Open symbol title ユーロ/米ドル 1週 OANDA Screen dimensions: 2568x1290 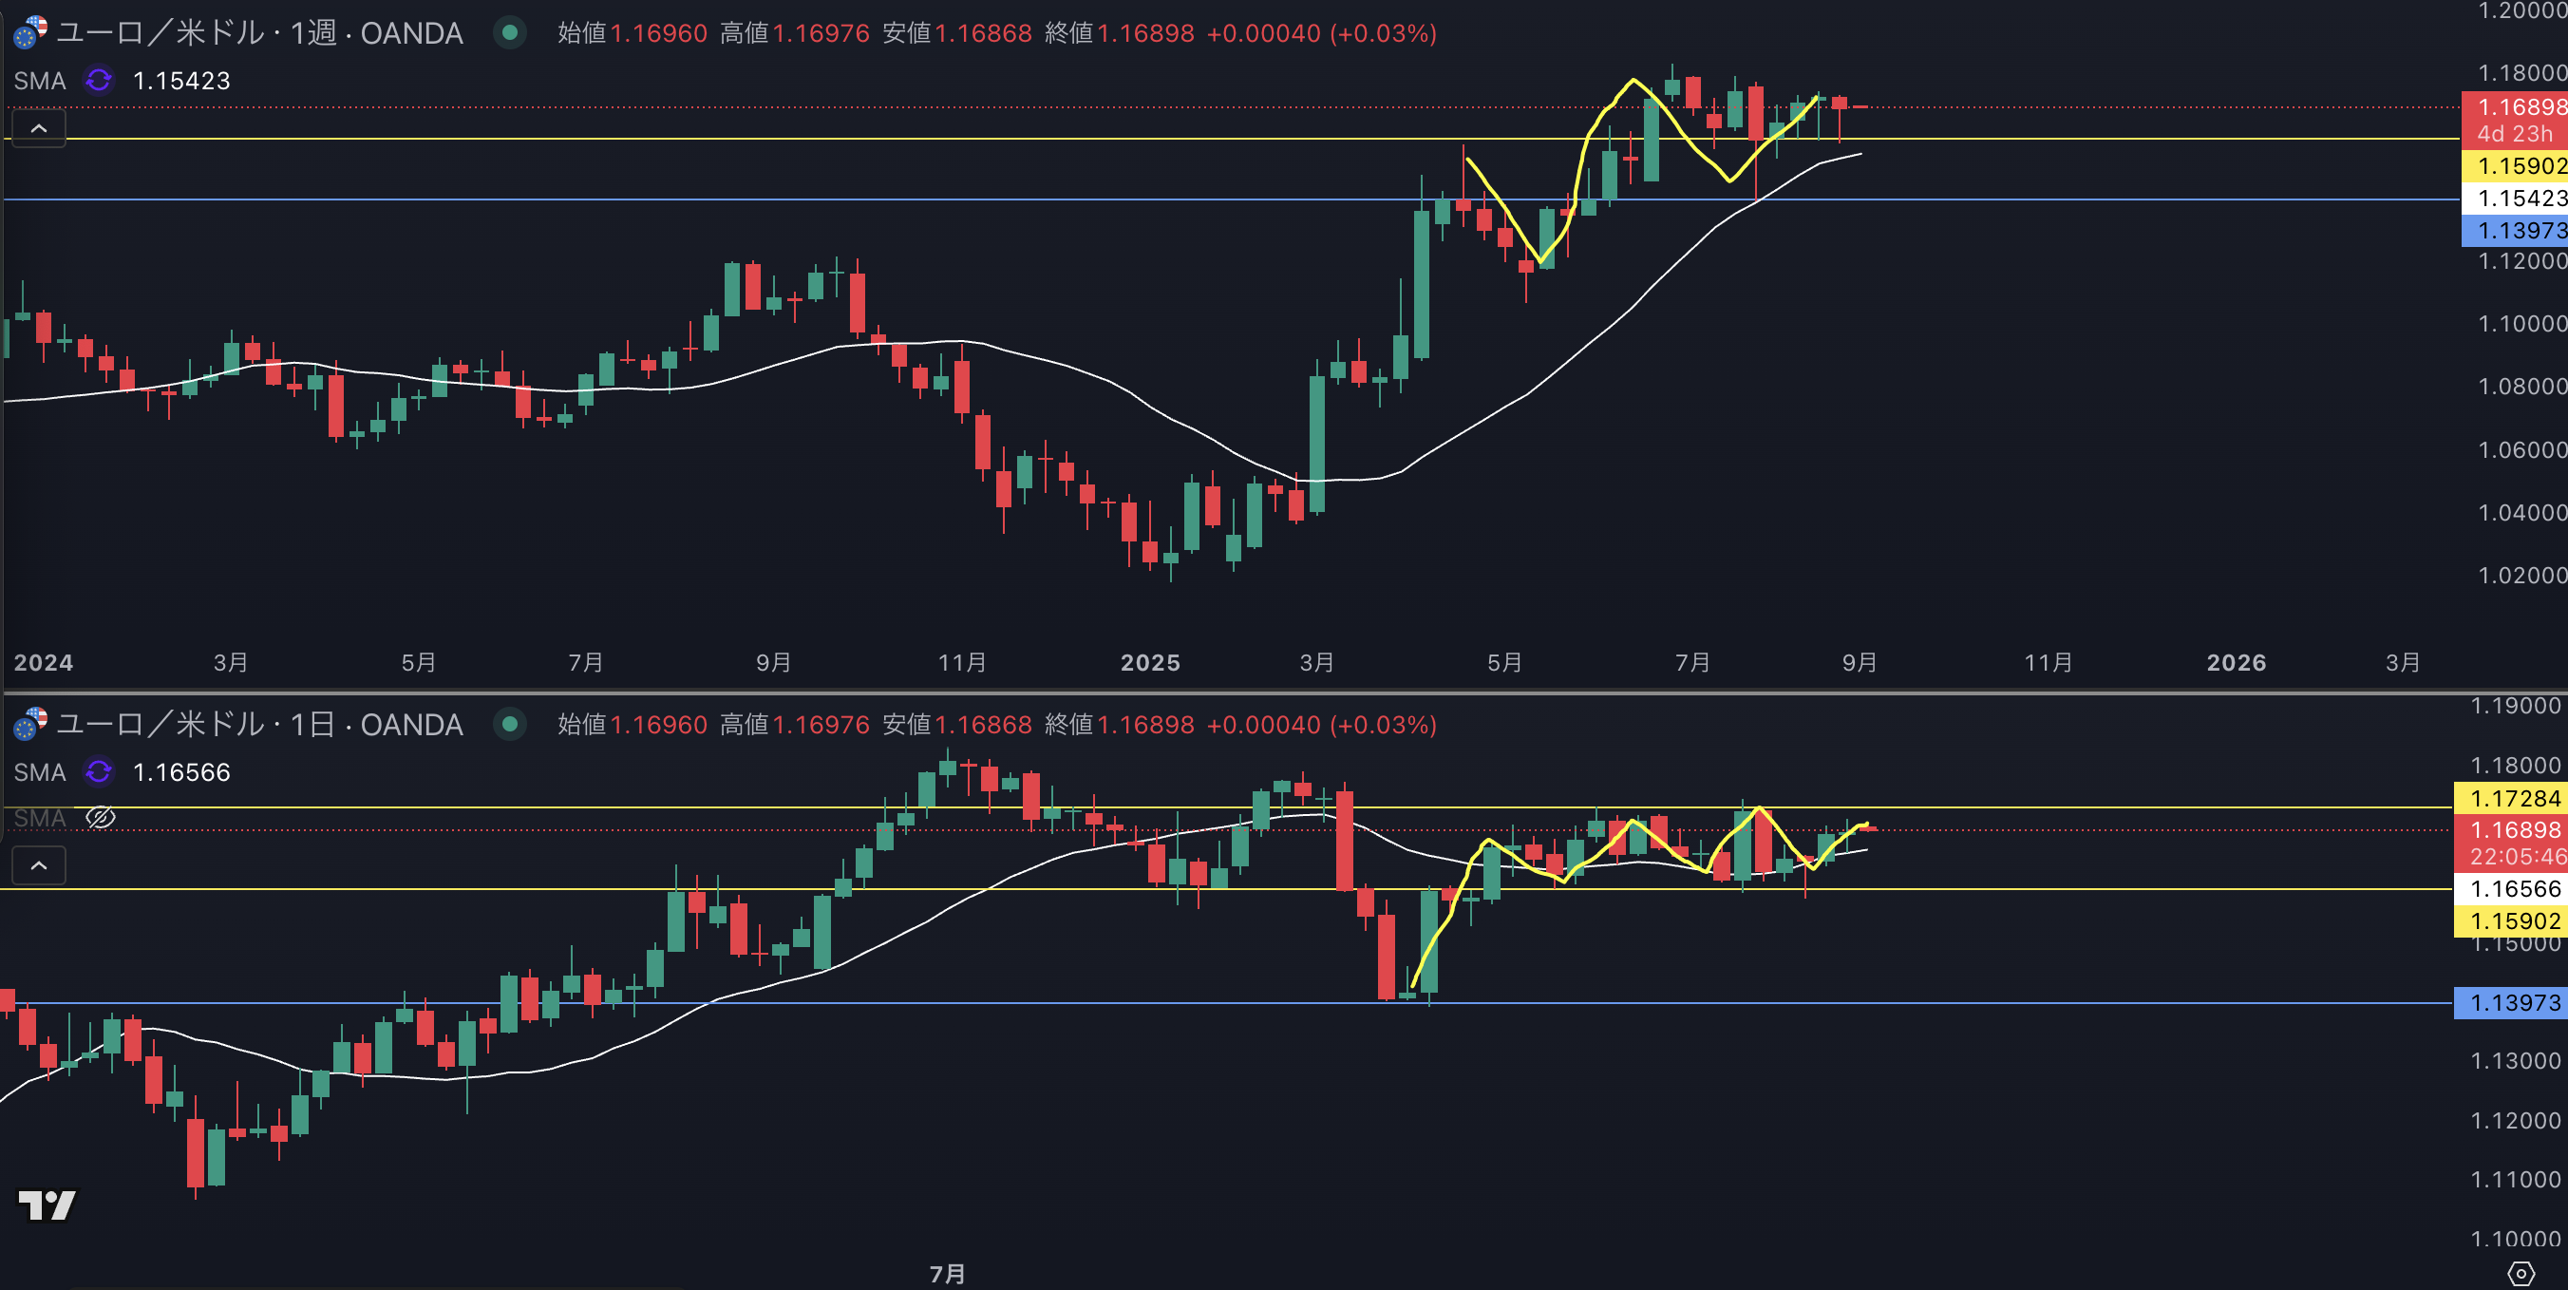[x=259, y=33]
